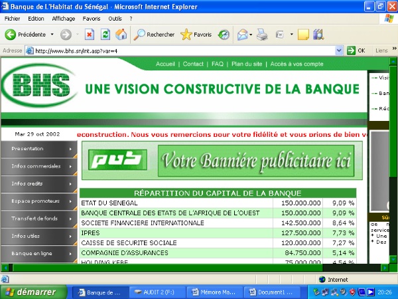Click the IPRES table row

coord(218,233)
